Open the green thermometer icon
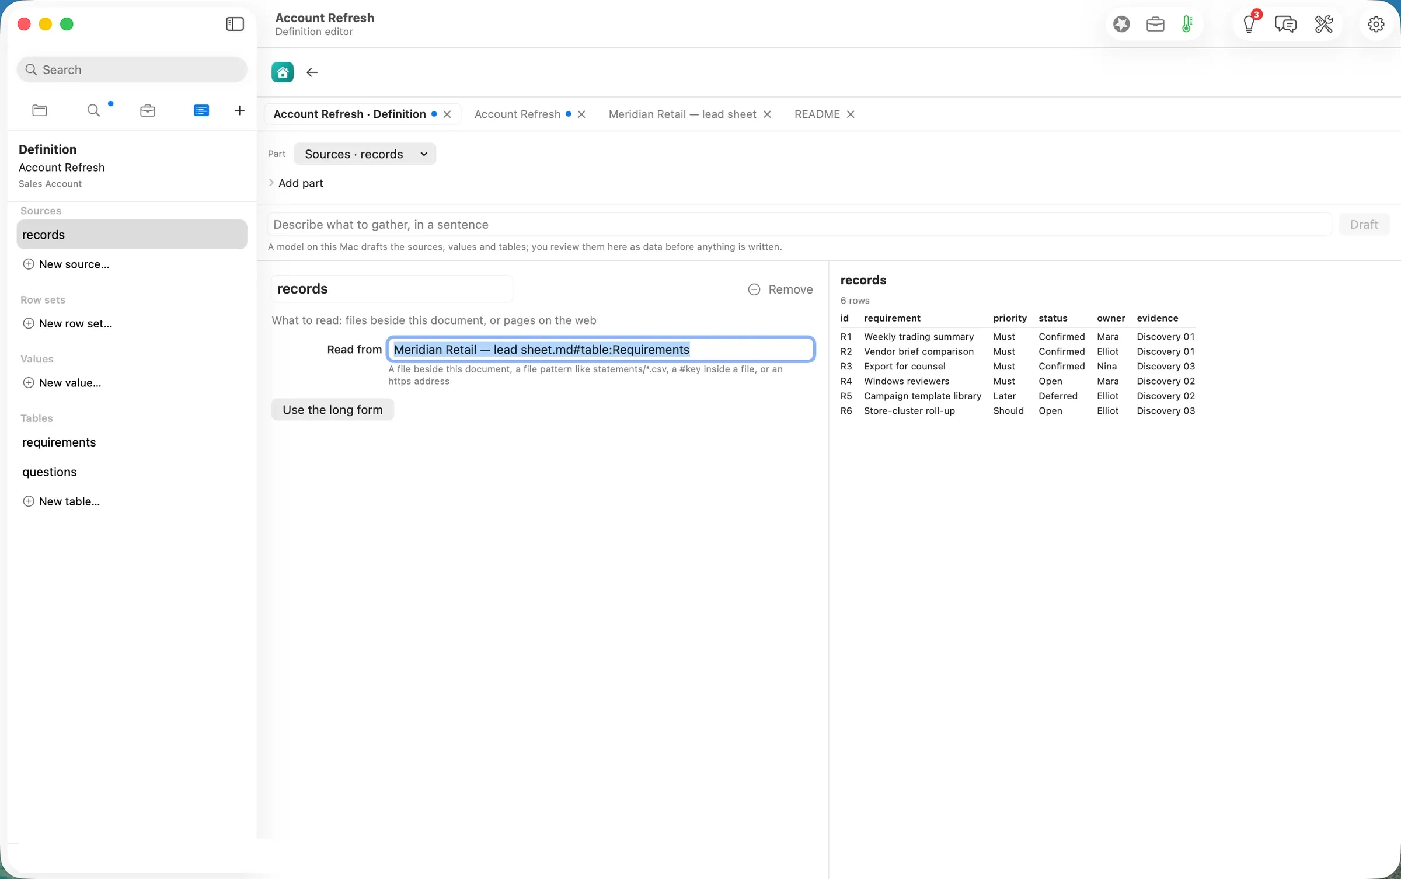 pyautogui.click(x=1187, y=24)
